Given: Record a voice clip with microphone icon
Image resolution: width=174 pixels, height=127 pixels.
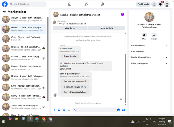Looking at the screenshot, I should [54, 110].
